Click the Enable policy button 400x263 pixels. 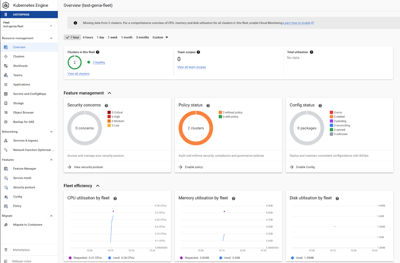point(194,167)
